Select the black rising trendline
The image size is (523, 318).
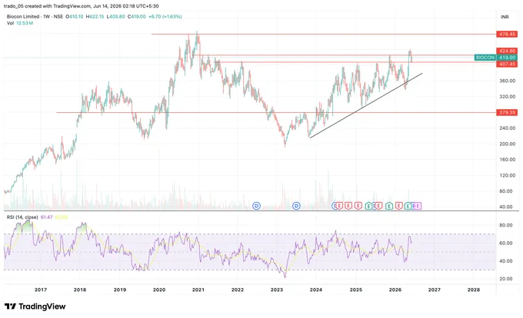(x=366, y=105)
